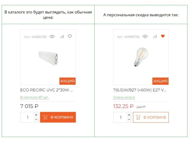190x141 pixels.
Task: Add the LED bulb to comparison
Action: tap(155, 36)
